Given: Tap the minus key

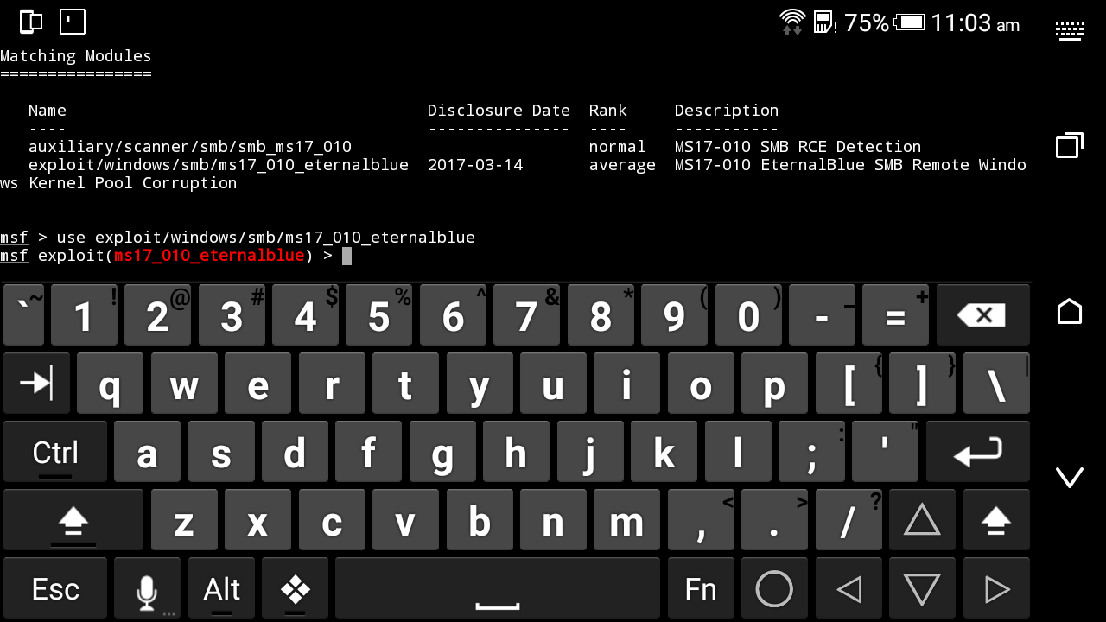Looking at the screenshot, I should pyautogui.click(x=822, y=315).
